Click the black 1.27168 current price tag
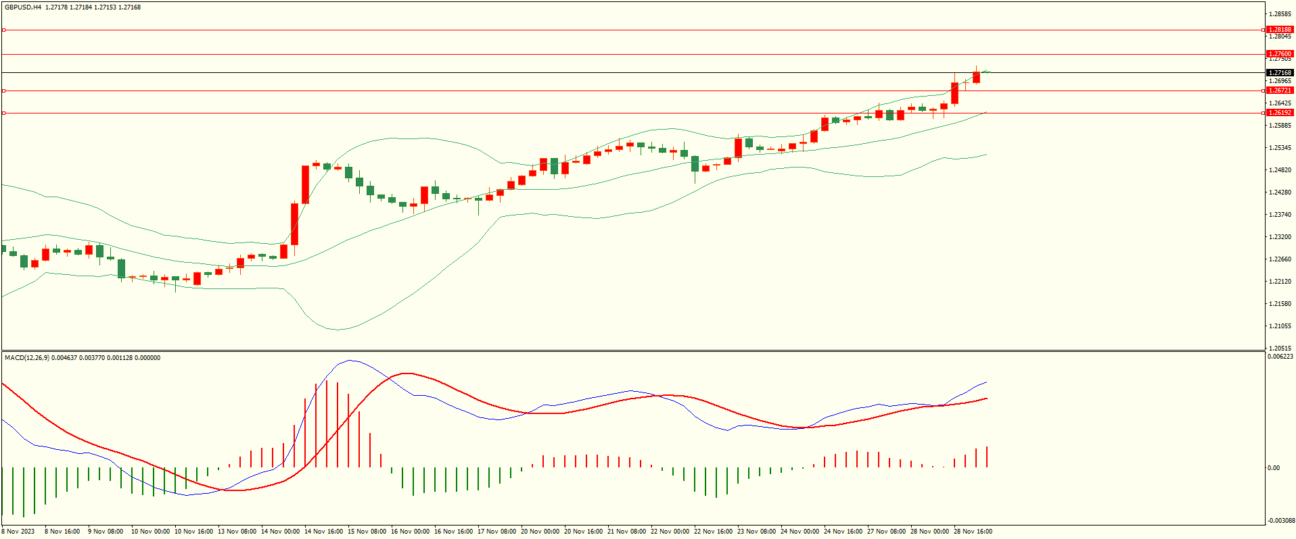 point(1279,72)
